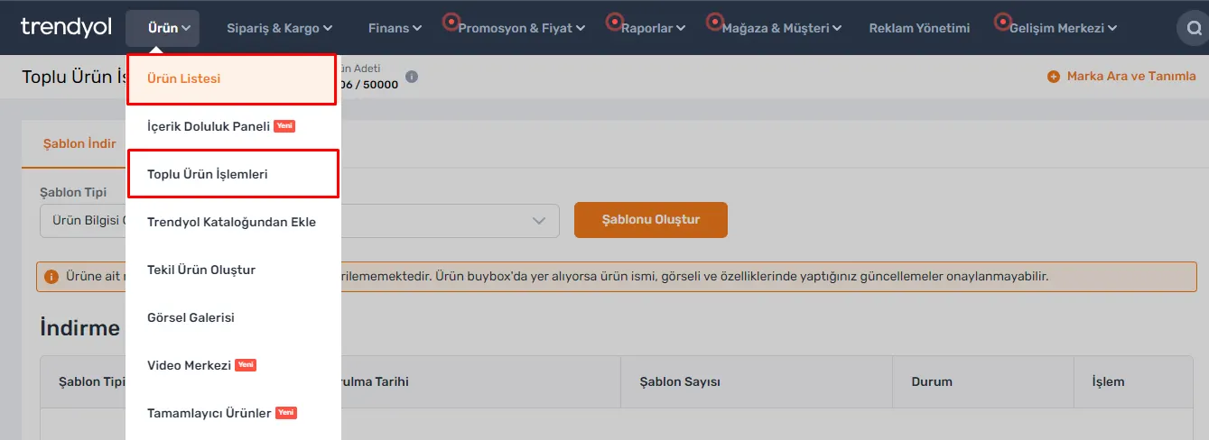Click the red target badge on Raporlar

615,20
